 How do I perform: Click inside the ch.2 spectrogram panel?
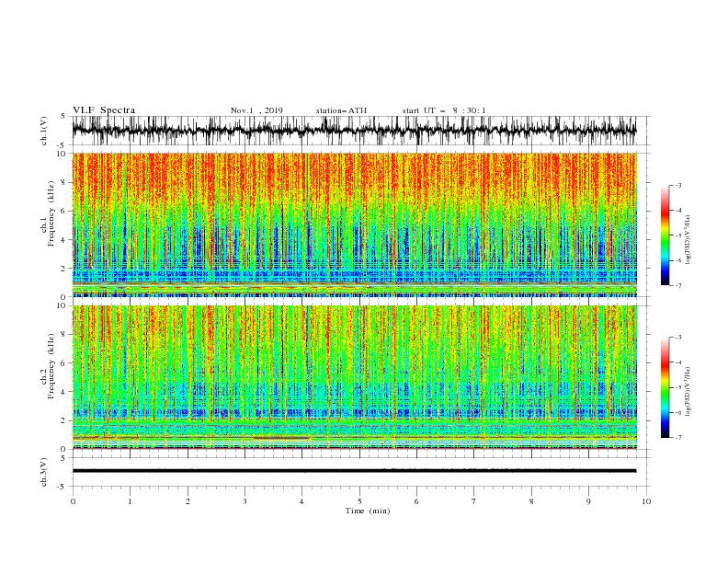click(354, 377)
